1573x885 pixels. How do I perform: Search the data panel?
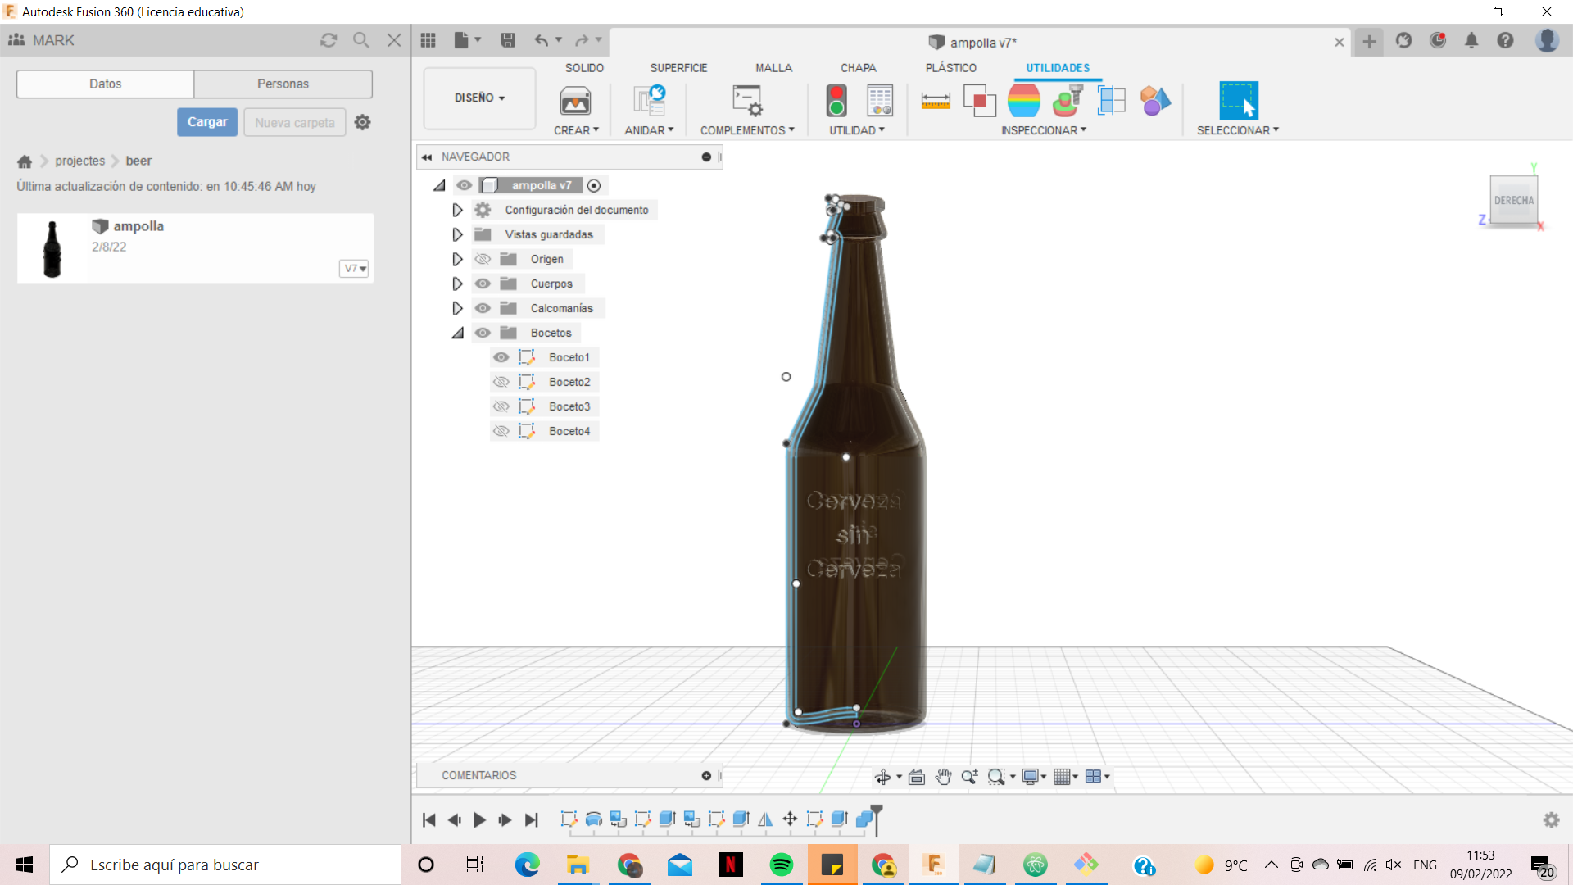[361, 40]
